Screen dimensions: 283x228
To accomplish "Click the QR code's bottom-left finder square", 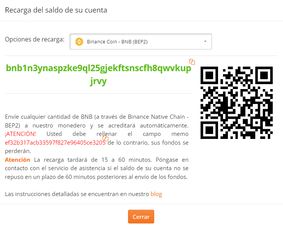I will coord(209,130).
